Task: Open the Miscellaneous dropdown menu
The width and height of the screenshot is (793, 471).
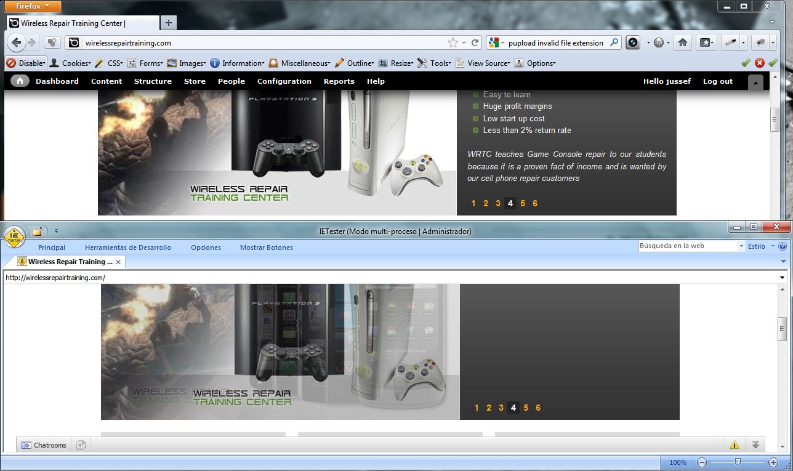Action: click(x=300, y=63)
